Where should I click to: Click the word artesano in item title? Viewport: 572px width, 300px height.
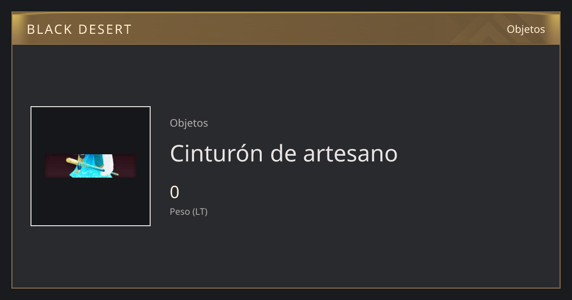[x=350, y=153]
